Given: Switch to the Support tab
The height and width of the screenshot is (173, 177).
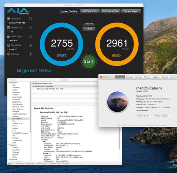Looking at the screenshot, I should click(x=156, y=77).
